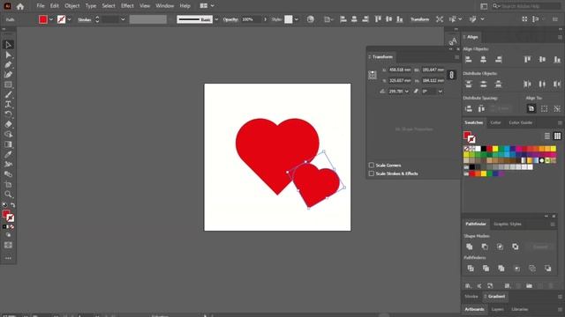Click Minus Back pathfinder icon
565x317 pixels.
click(x=547, y=268)
